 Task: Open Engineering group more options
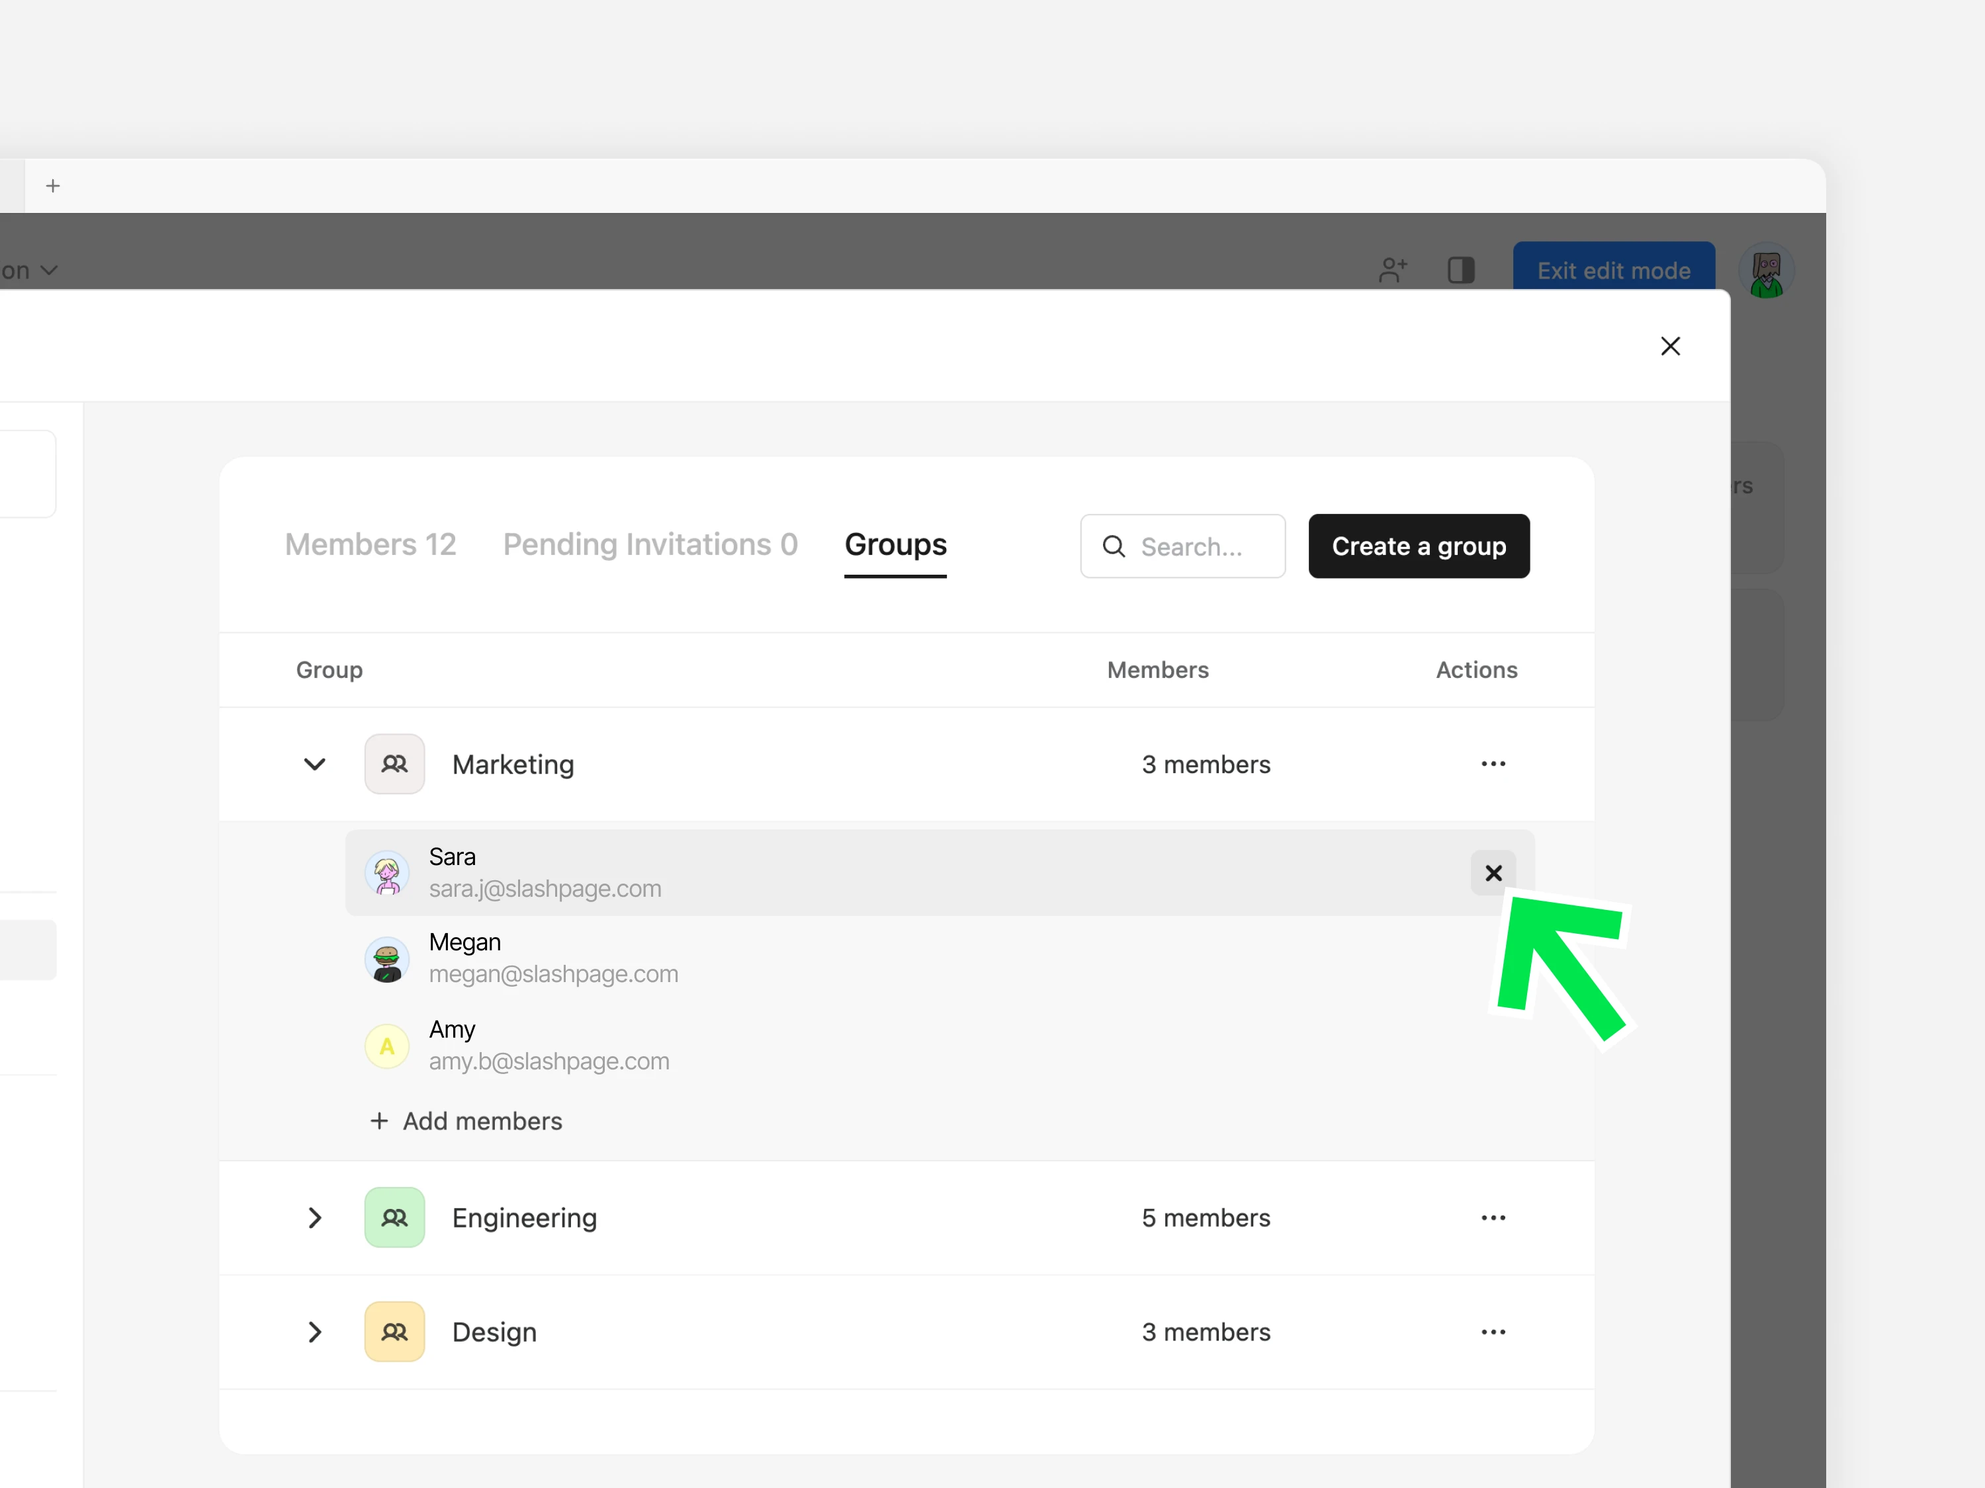[x=1492, y=1217]
